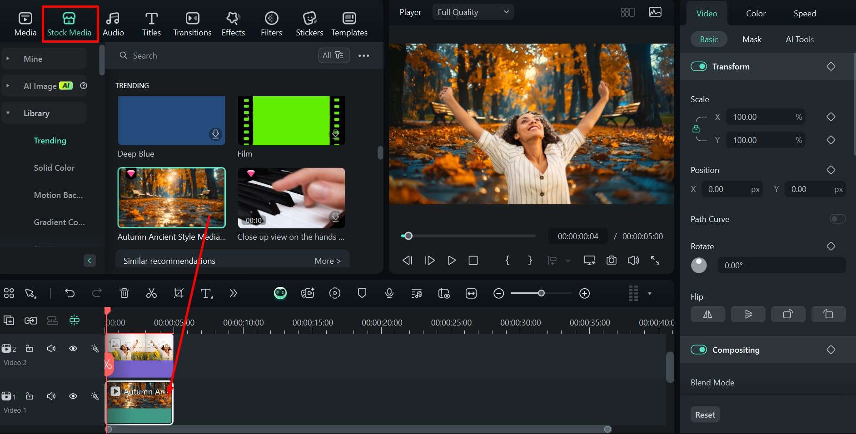Open the Stickers panel

[x=309, y=24]
